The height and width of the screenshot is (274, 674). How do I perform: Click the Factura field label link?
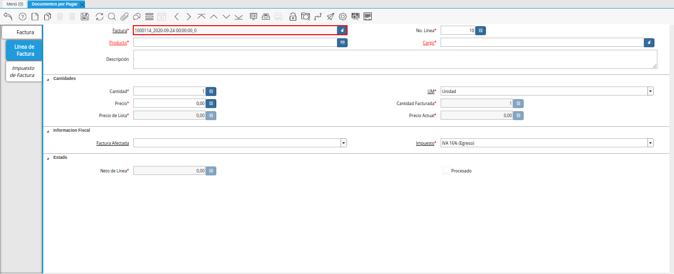click(x=120, y=31)
